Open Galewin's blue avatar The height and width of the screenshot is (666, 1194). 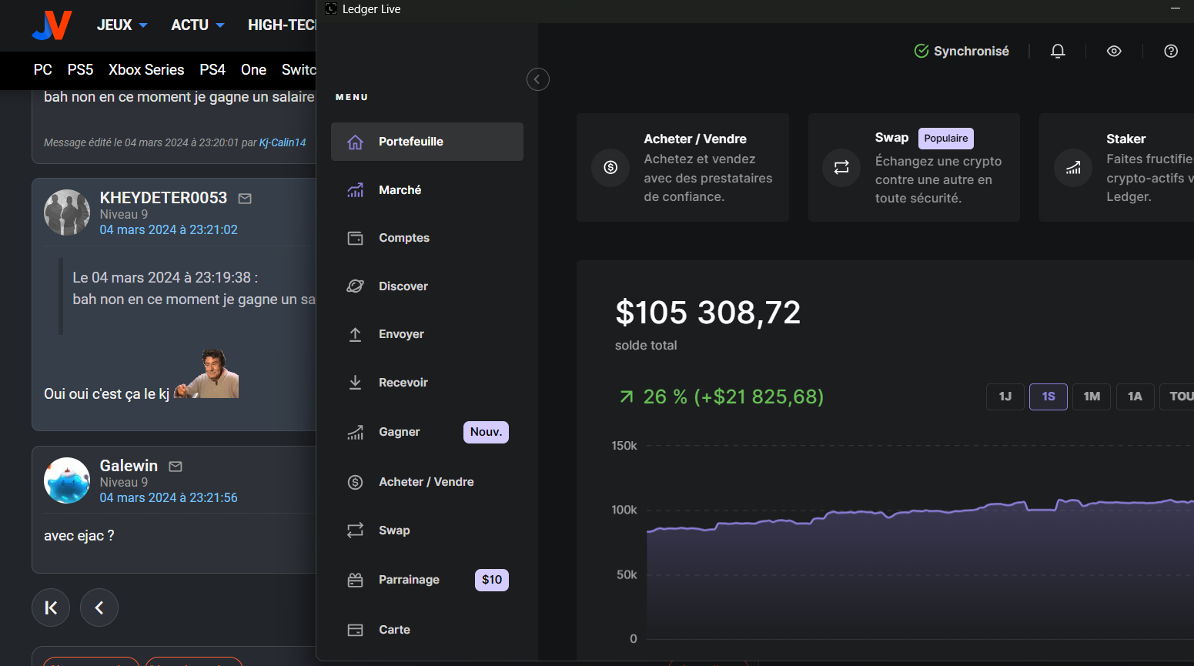click(x=67, y=480)
